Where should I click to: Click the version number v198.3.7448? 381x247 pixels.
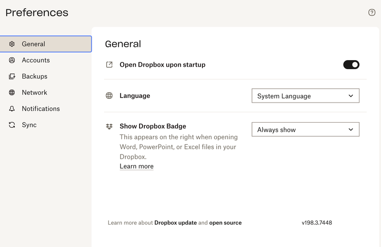click(x=317, y=223)
